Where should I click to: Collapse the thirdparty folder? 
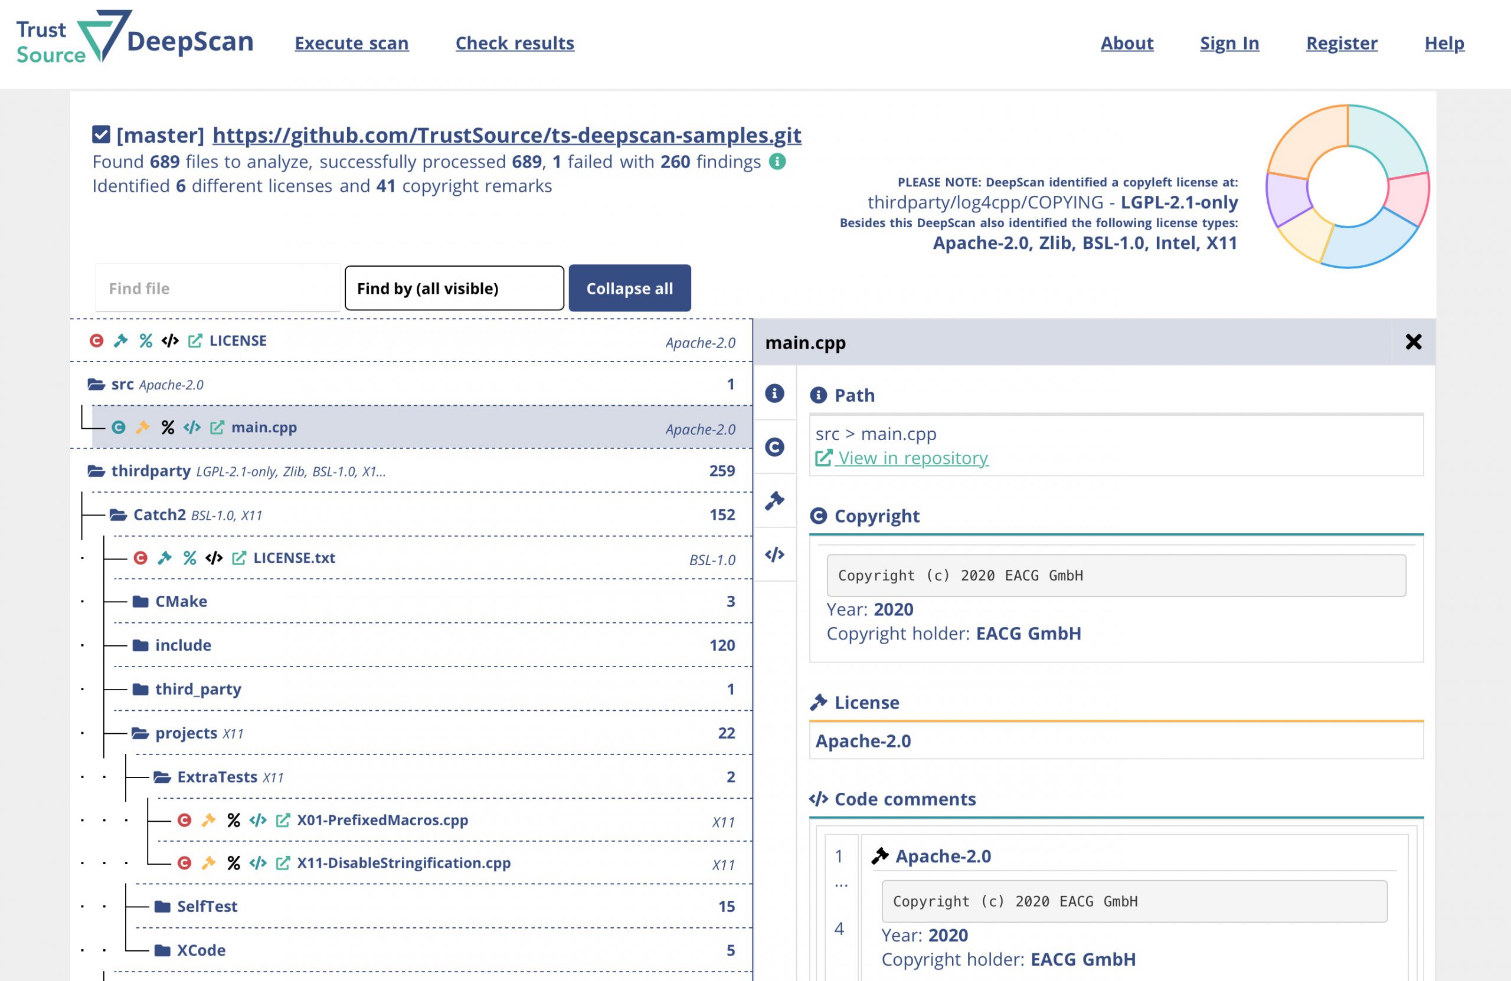coord(96,471)
